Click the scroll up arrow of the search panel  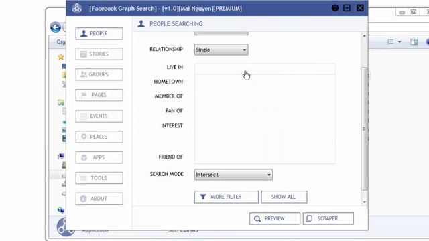(365, 35)
